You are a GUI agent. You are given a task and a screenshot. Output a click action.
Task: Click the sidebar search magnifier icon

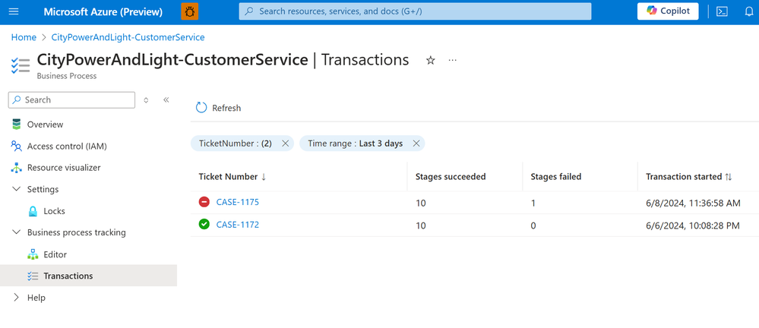(x=17, y=99)
